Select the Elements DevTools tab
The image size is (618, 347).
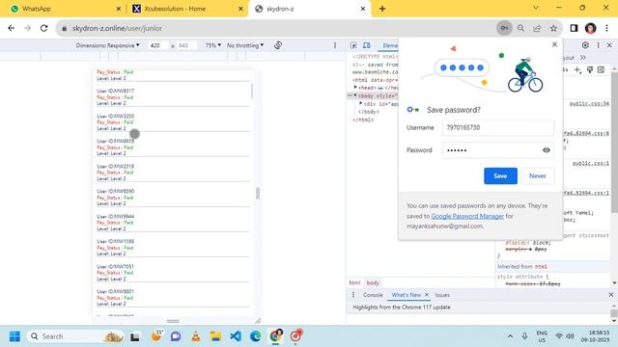(390, 45)
